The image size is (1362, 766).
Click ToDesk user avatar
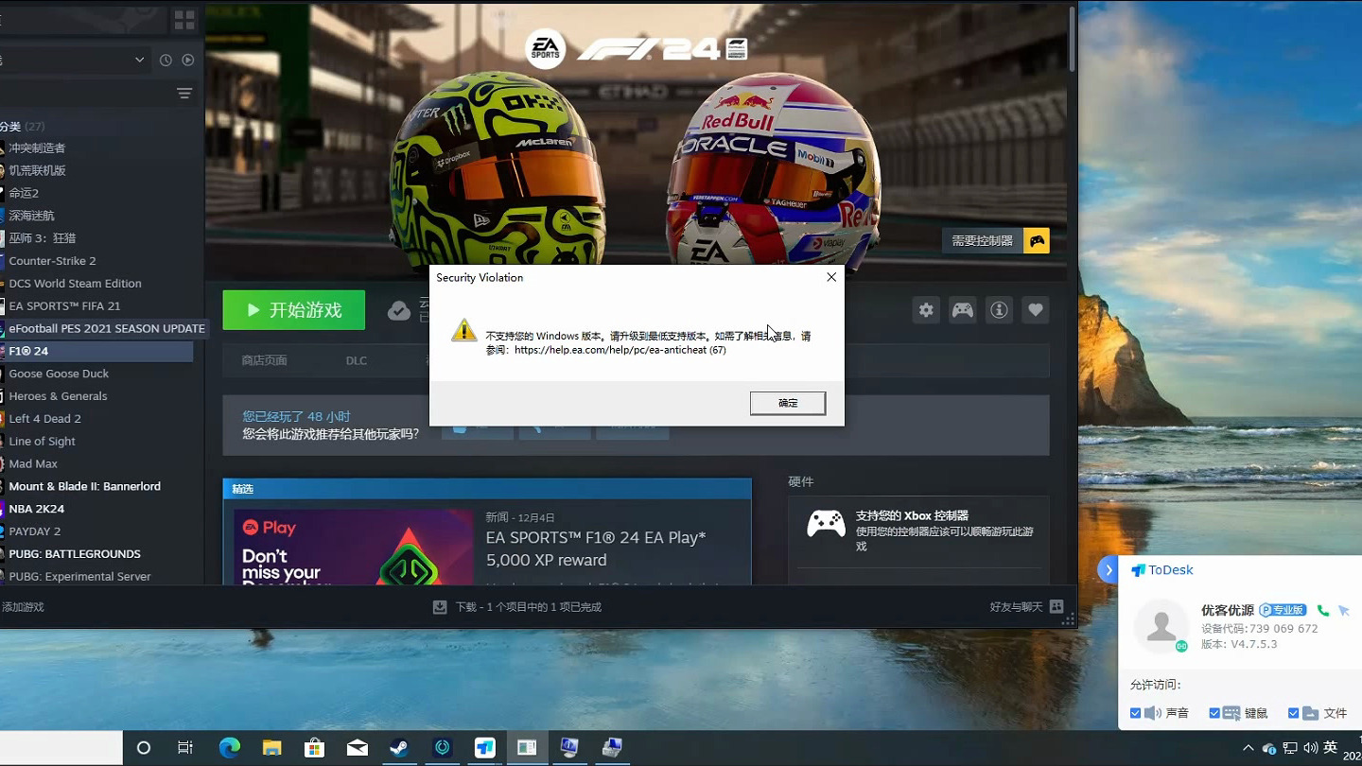[1161, 626]
